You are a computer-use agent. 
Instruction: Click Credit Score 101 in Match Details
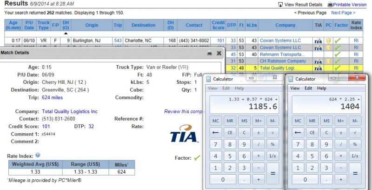46,126
